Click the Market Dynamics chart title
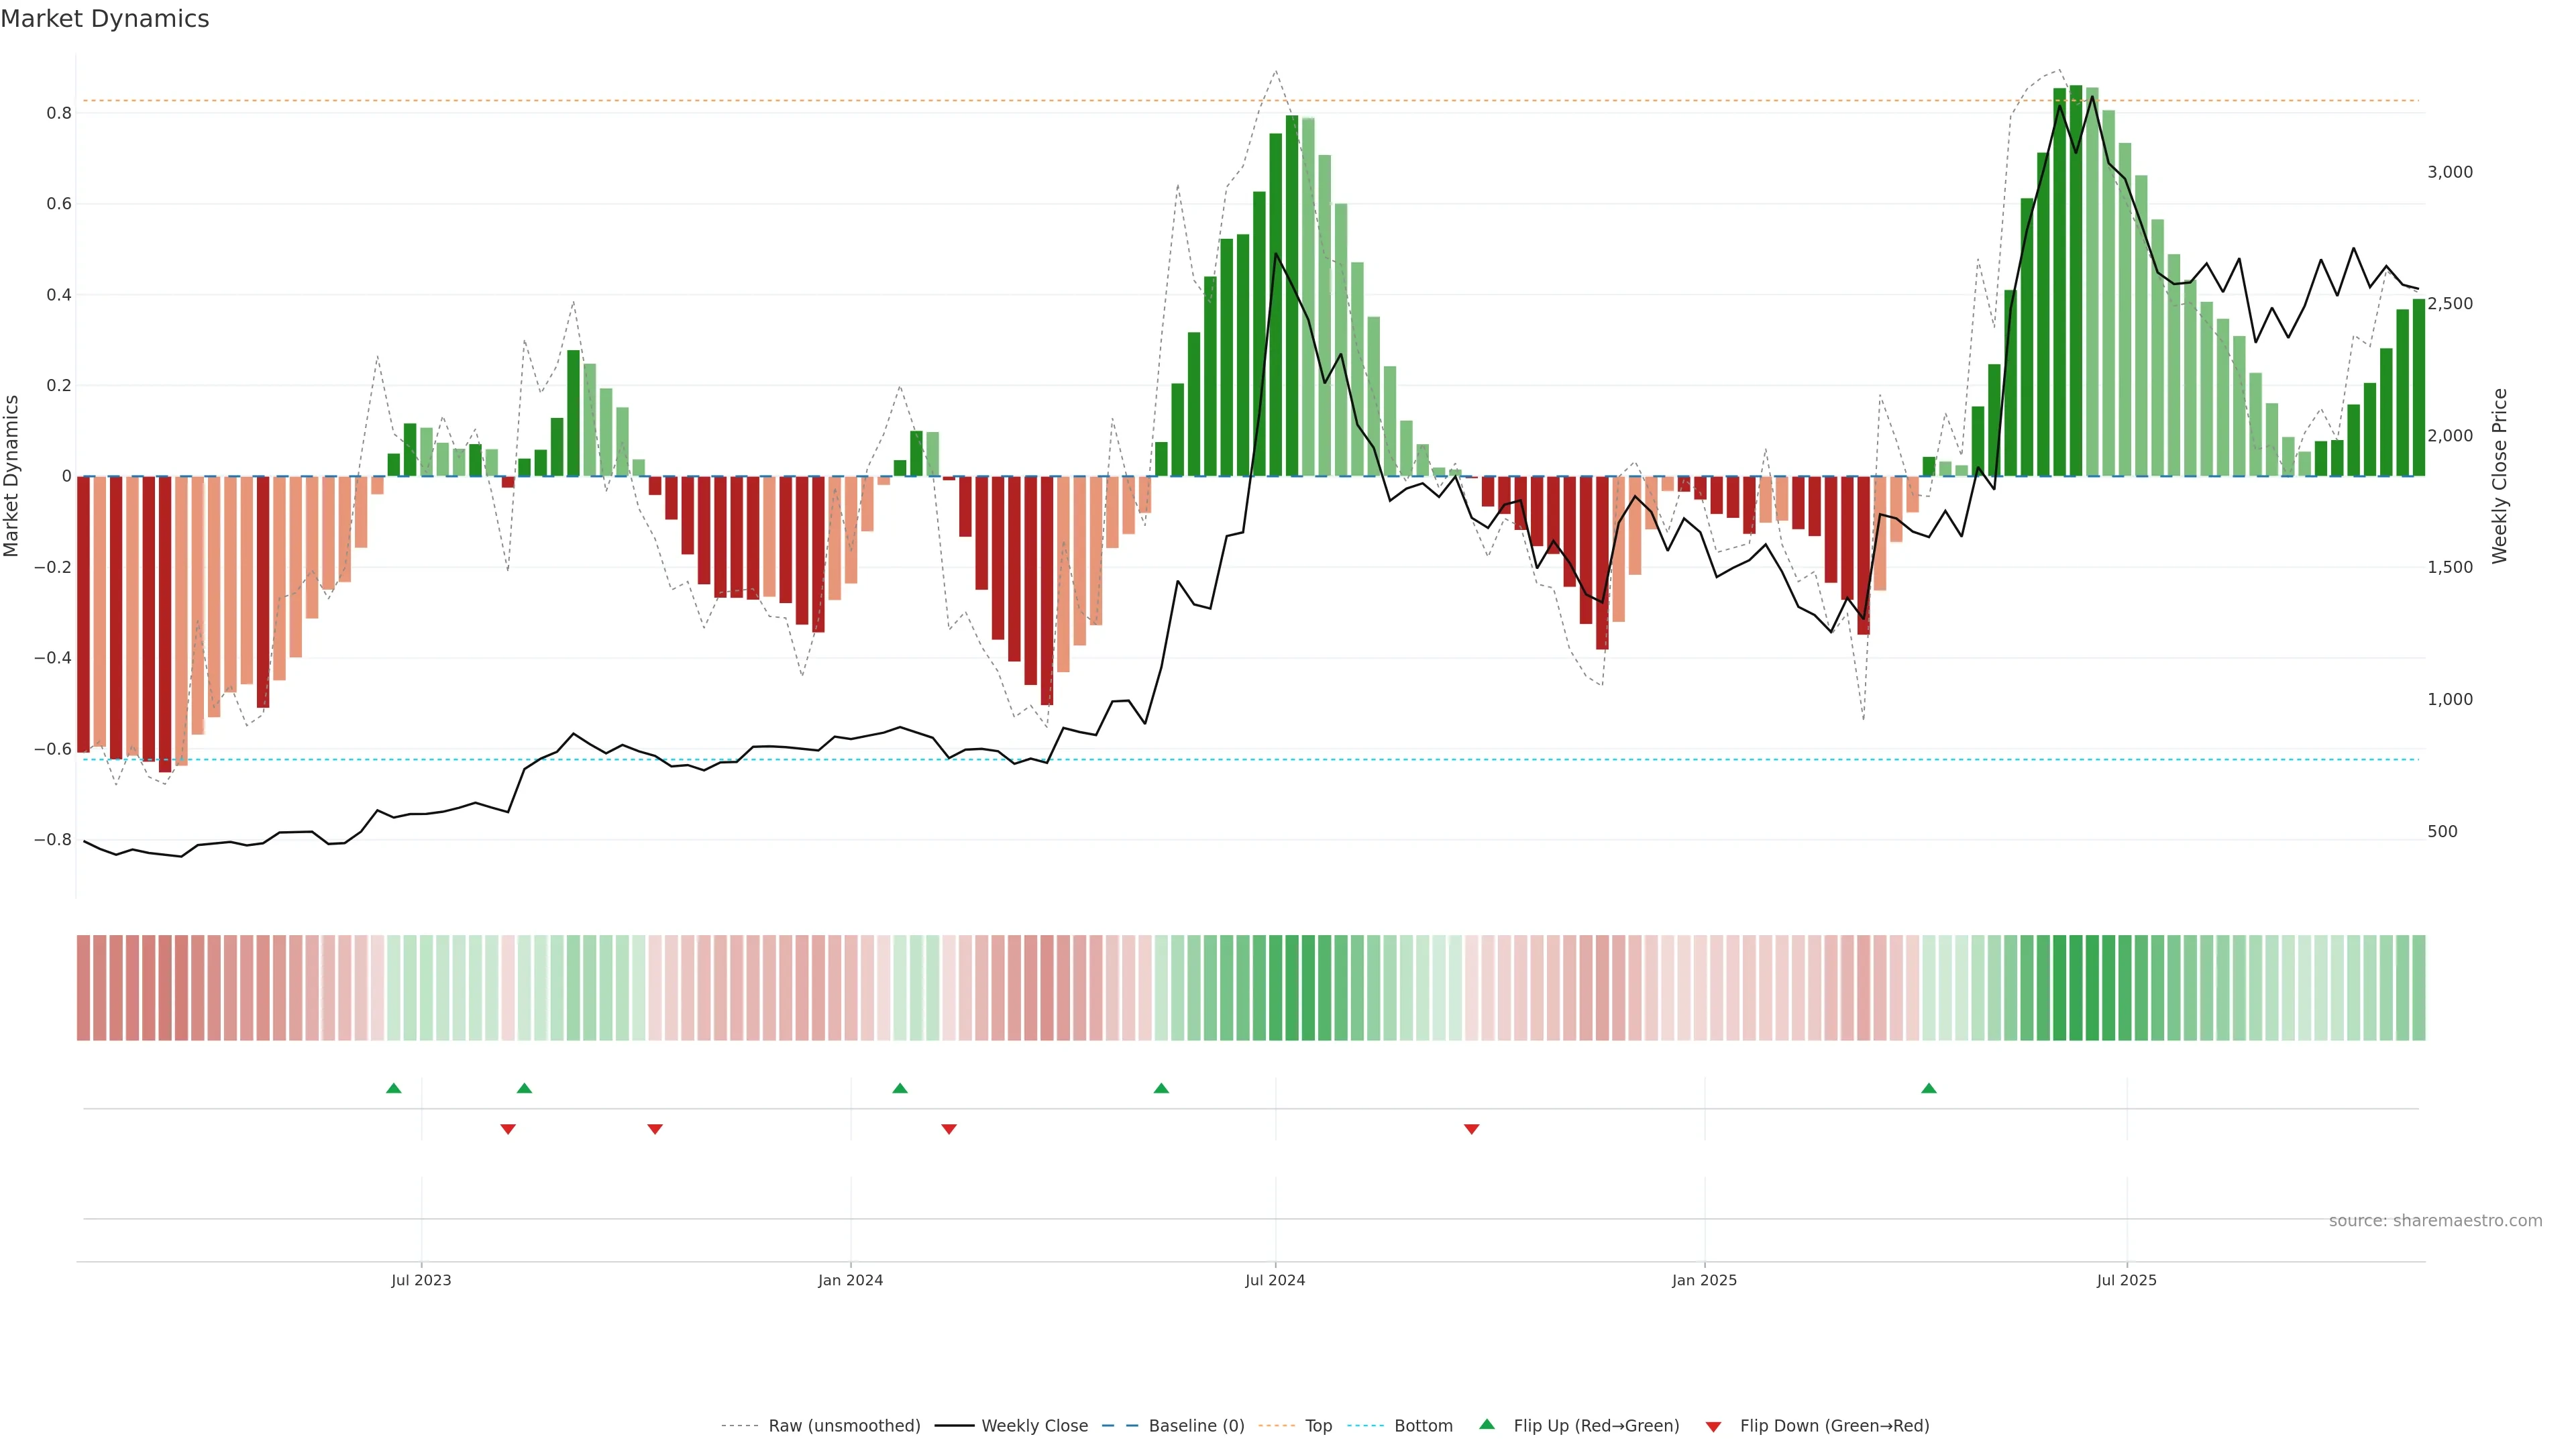 tap(105, 19)
